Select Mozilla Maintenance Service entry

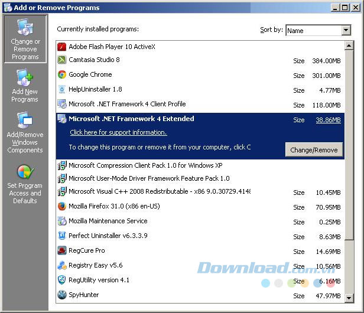pyautogui.click(x=108, y=221)
